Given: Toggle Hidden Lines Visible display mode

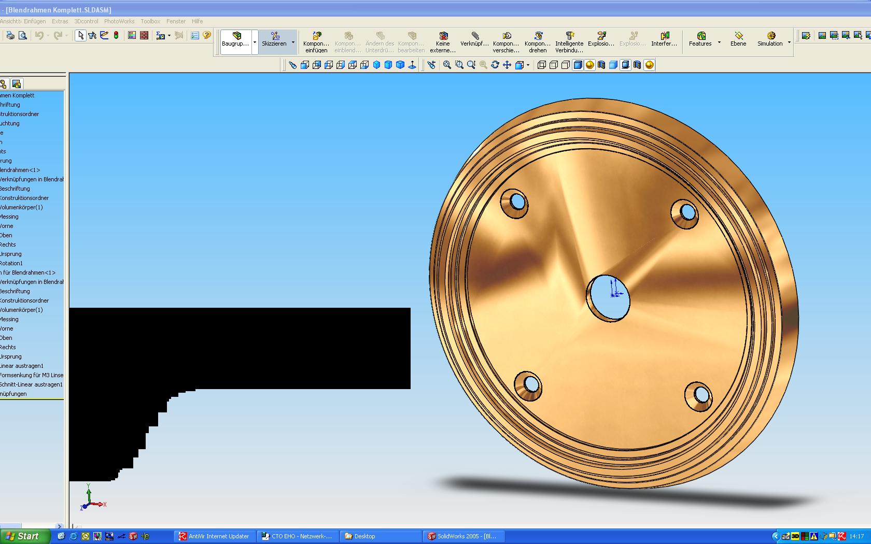Looking at the screenshot, I should [554, 65].
